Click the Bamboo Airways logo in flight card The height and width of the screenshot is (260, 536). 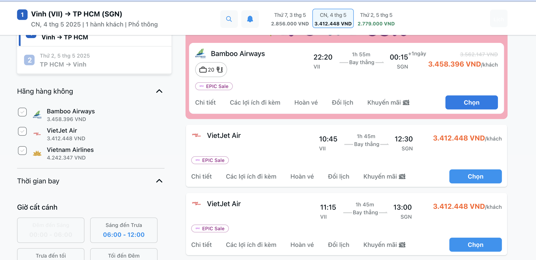200,53
